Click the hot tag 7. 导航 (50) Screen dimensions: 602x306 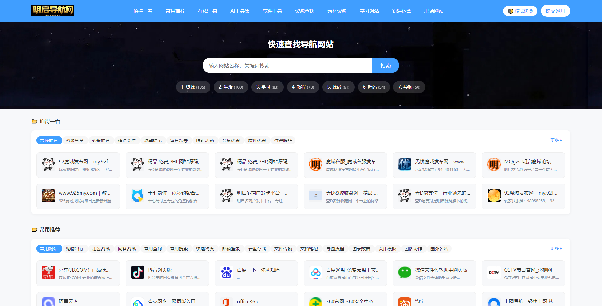click(409, 87)
